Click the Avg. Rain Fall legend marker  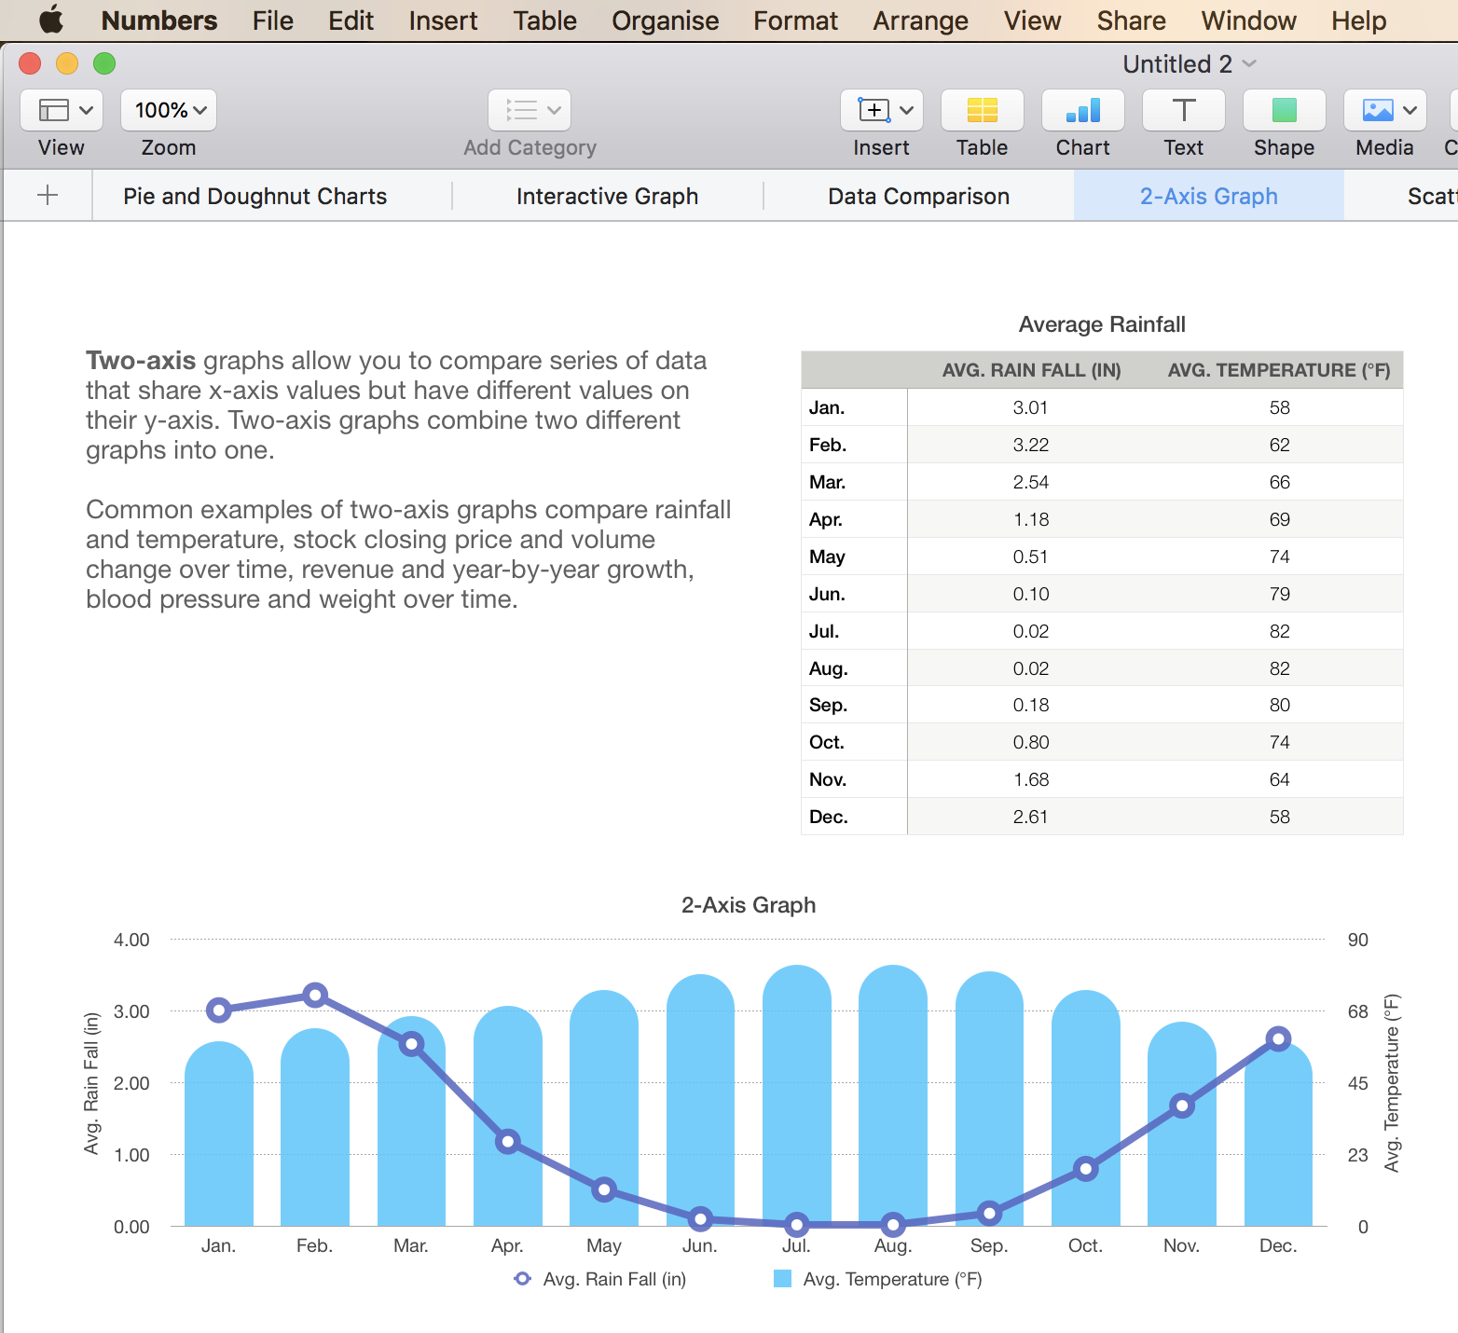[x=523, y=1279]
